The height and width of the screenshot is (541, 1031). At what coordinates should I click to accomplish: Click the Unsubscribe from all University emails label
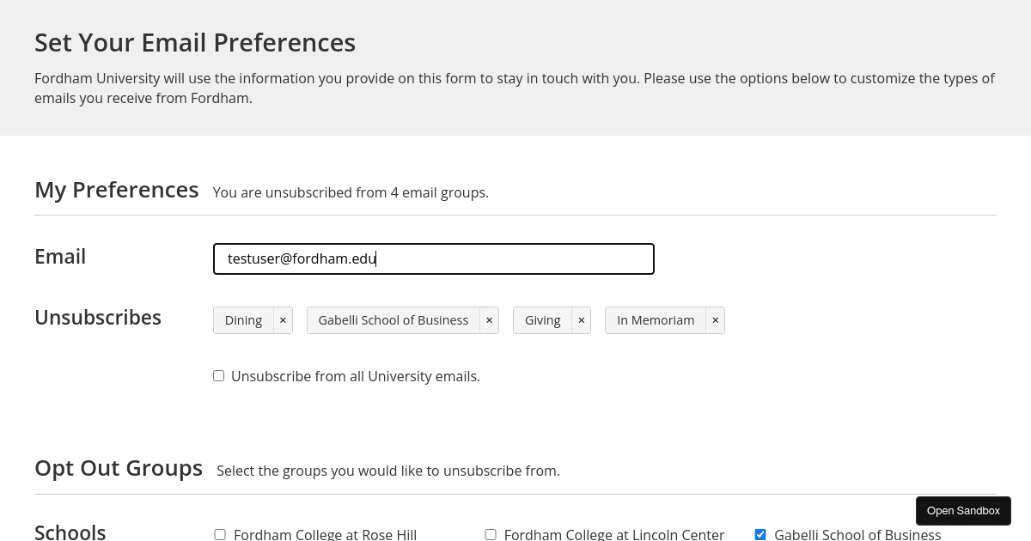[355, 375]
